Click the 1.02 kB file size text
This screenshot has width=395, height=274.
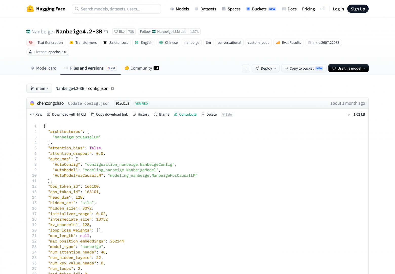point(359,114)
